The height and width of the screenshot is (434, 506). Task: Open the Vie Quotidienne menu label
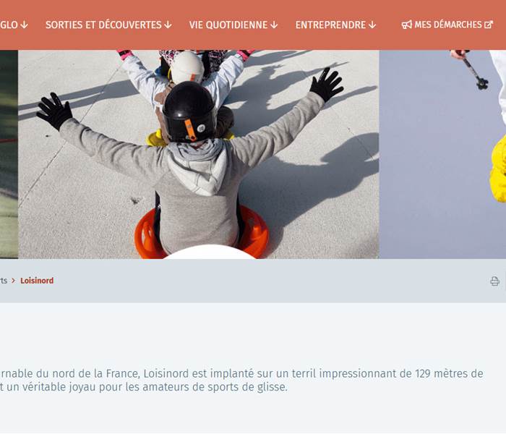pos(228,25)
